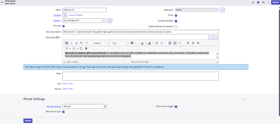
Task: Click the bottom Submit button
Action: [28, 121]
